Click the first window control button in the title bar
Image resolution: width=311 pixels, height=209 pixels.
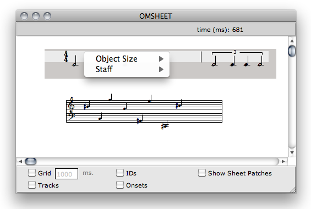[24, 16]
